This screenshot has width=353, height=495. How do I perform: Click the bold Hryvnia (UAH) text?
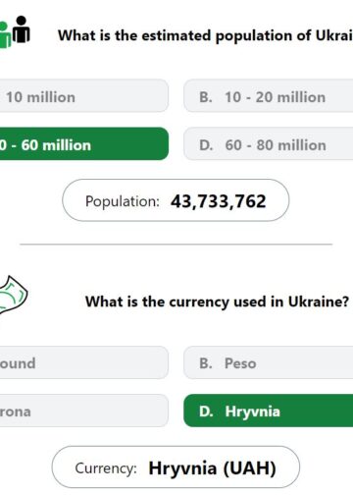213,468
